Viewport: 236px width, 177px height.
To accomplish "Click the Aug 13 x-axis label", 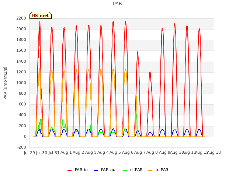I will [x=214, y=152].
